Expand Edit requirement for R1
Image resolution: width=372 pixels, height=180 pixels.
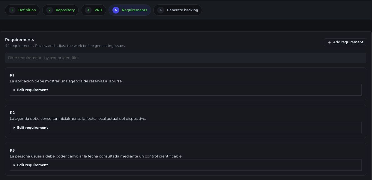click(x=185, y=90)
